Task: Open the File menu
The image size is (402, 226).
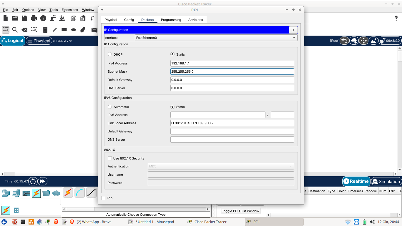Action: [x=6, y=10]
